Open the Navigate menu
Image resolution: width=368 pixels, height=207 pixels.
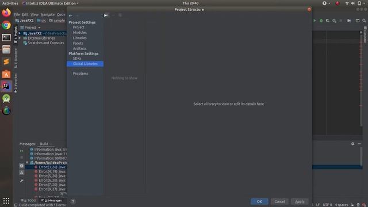[x=47, y=14]
